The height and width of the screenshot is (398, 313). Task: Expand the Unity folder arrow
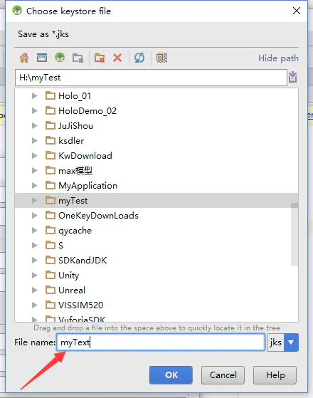click(34, 275)
